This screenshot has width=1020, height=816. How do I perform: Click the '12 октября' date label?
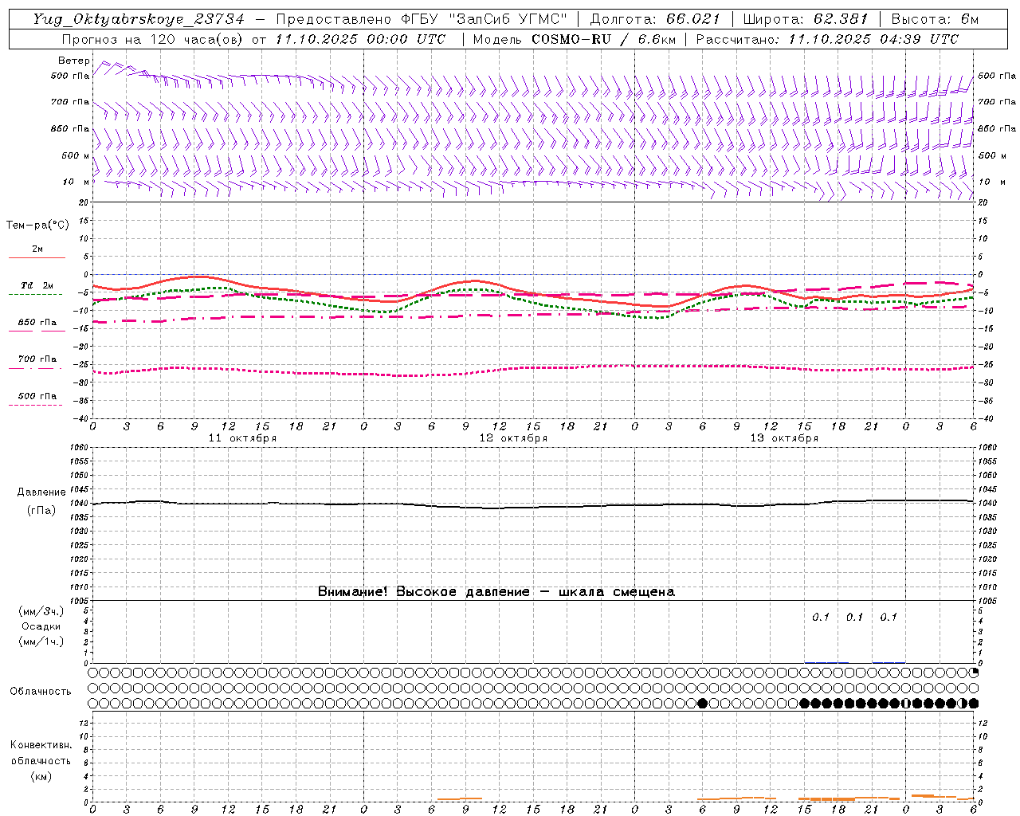[x=513, y=438]
